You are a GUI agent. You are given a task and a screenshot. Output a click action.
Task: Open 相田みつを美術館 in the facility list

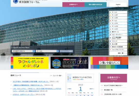pos(118,47)
